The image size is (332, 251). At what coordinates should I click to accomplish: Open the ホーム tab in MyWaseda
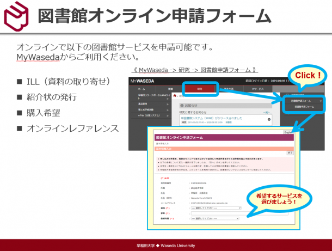142,89
